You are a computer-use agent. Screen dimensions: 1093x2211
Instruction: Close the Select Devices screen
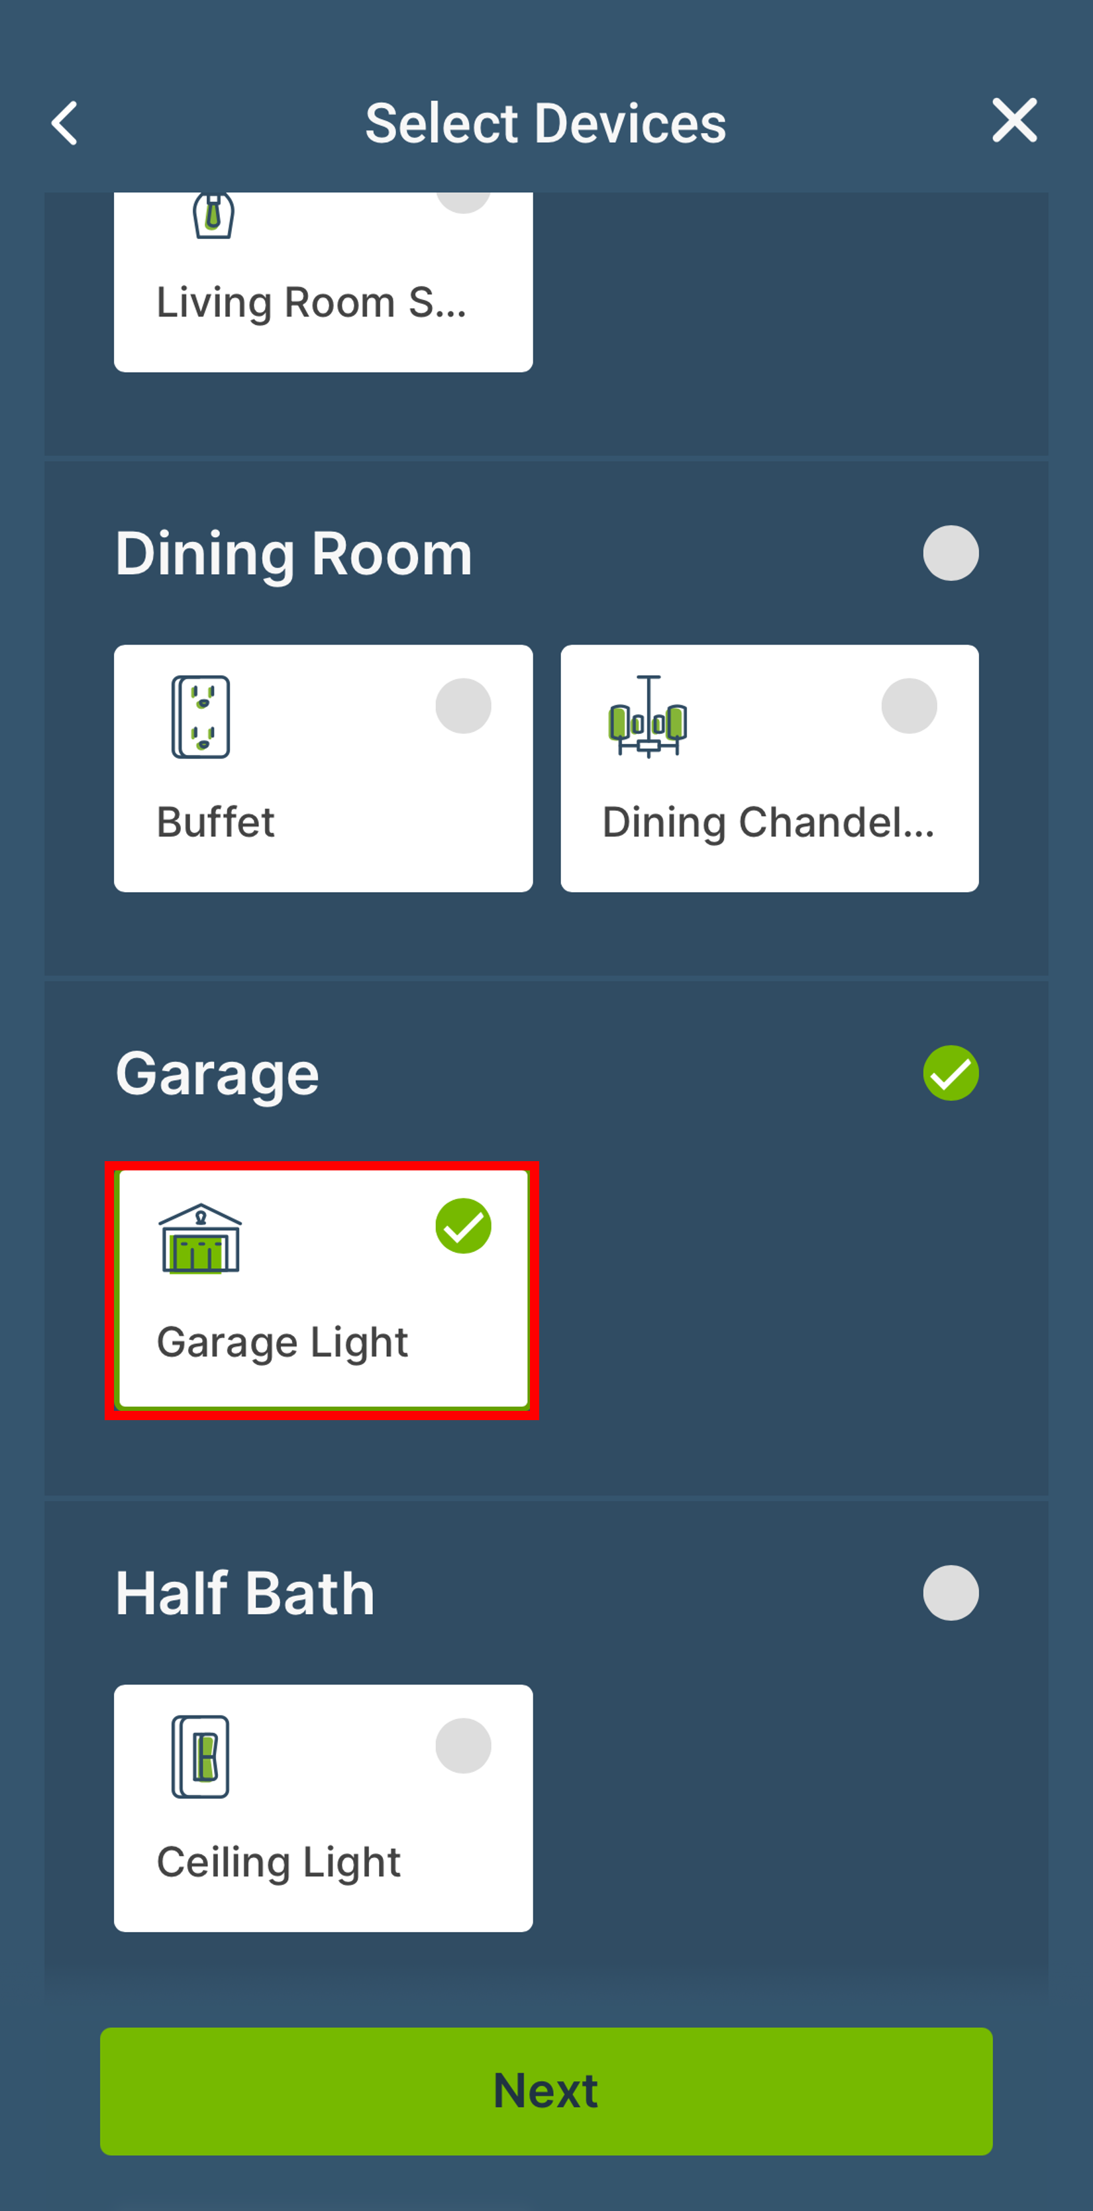[x=1014, y=120]
